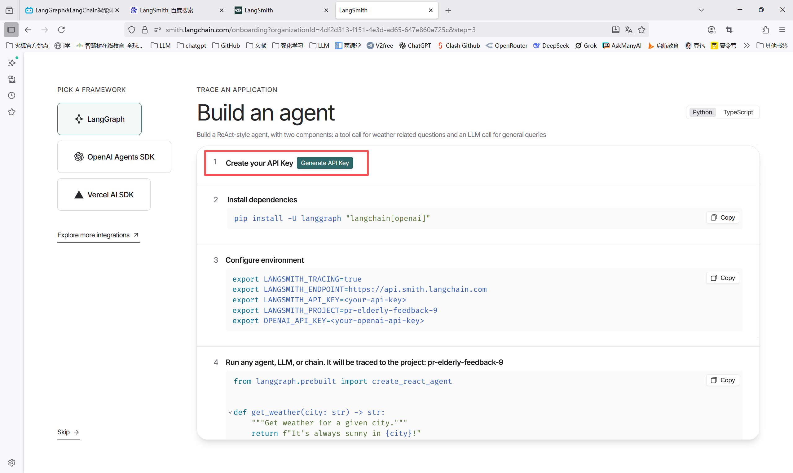Choose the Vercel AI SDK framework

point(104,195)
